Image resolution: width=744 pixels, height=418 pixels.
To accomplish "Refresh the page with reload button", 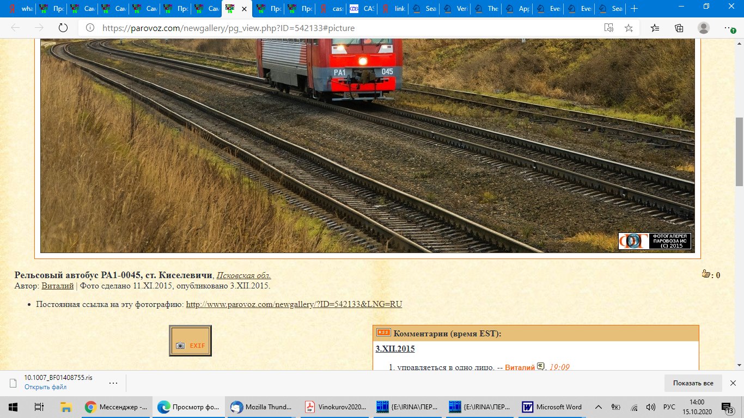I will point(63,28).
